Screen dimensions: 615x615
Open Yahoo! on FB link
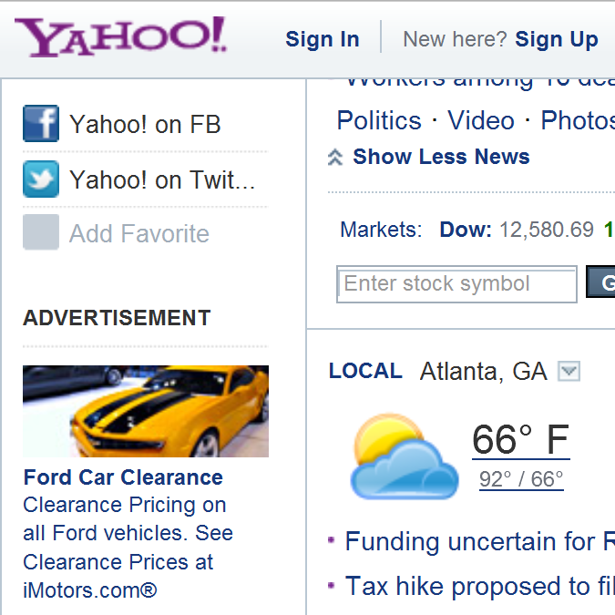pos(145,125)
